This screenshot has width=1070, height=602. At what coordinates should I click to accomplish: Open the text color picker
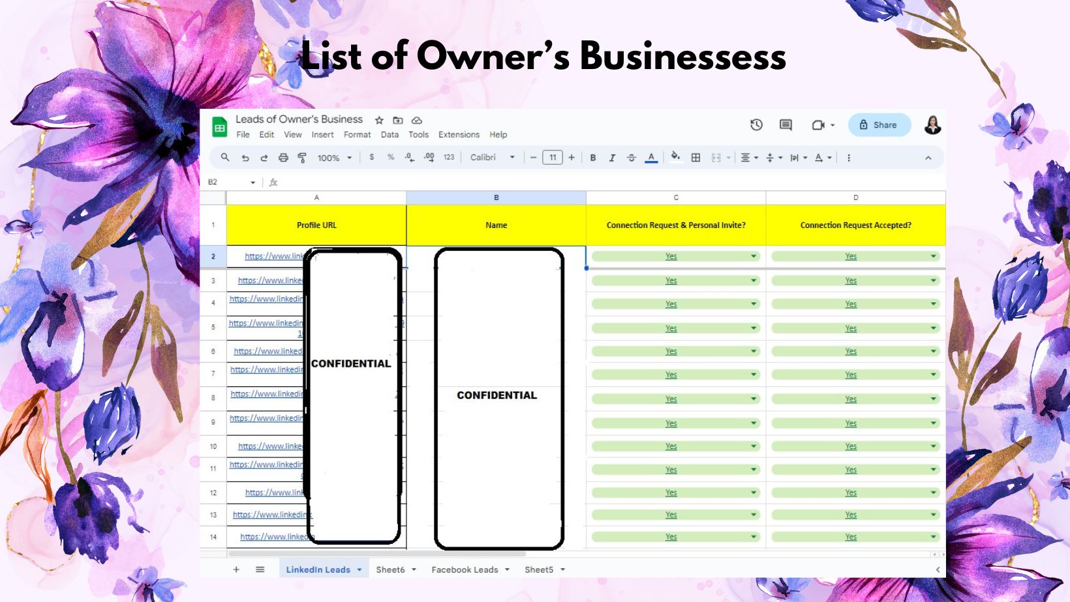(x=651, y=158)
